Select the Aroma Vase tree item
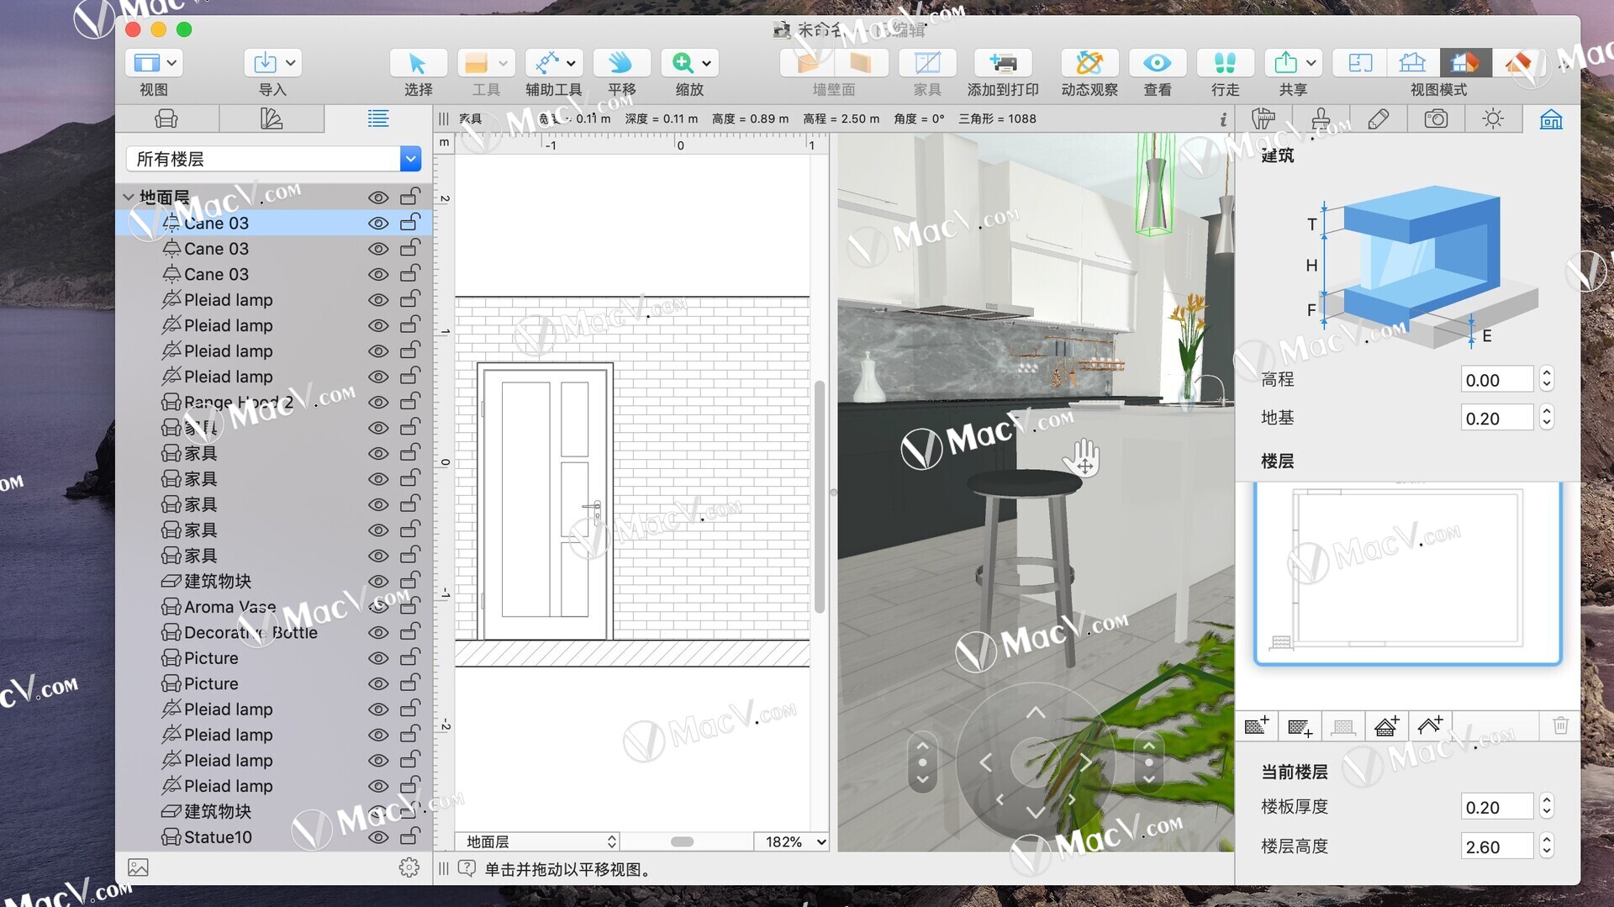This screenshot has width=1614, height=907. (x=229, y=607)
